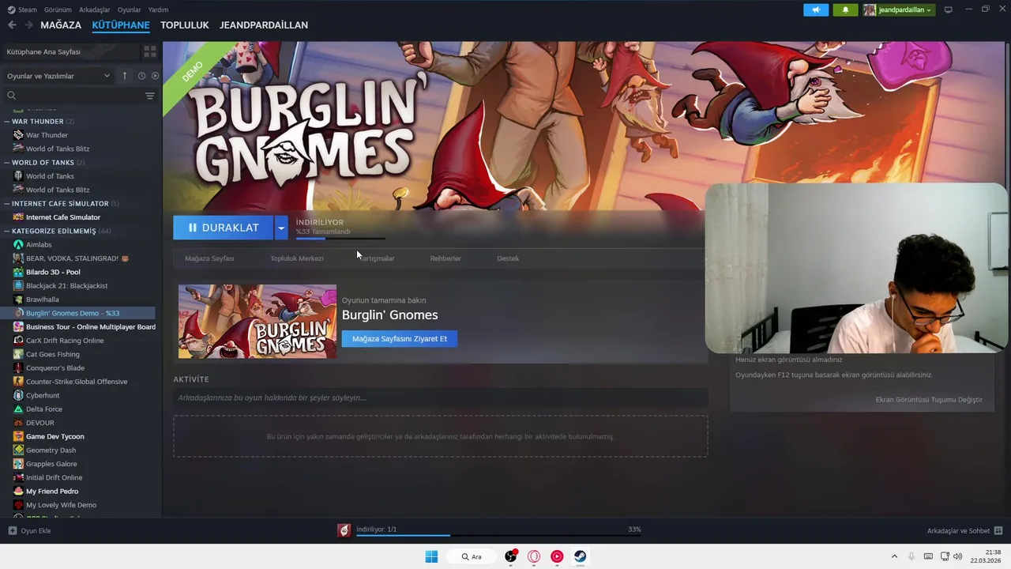Open the Topluluk Merkezi tab
The image size is (1011, 569).
point(297,258)
